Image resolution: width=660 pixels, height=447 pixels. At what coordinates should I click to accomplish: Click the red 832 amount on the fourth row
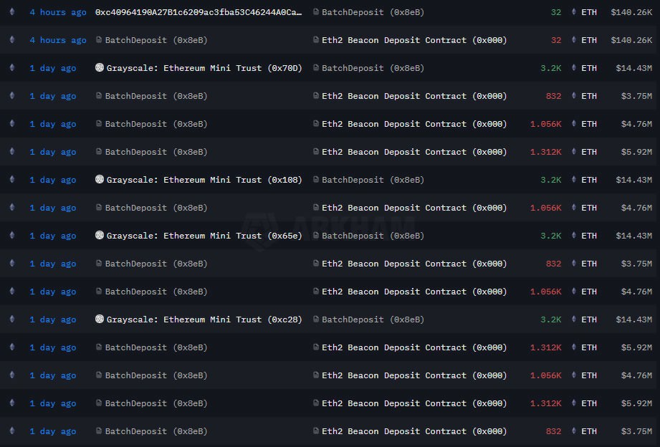553,96
